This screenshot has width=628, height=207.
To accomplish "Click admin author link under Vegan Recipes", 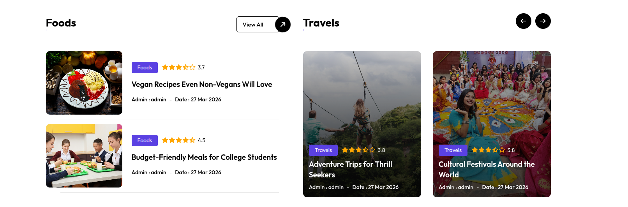I will click(x=159, y=100).
